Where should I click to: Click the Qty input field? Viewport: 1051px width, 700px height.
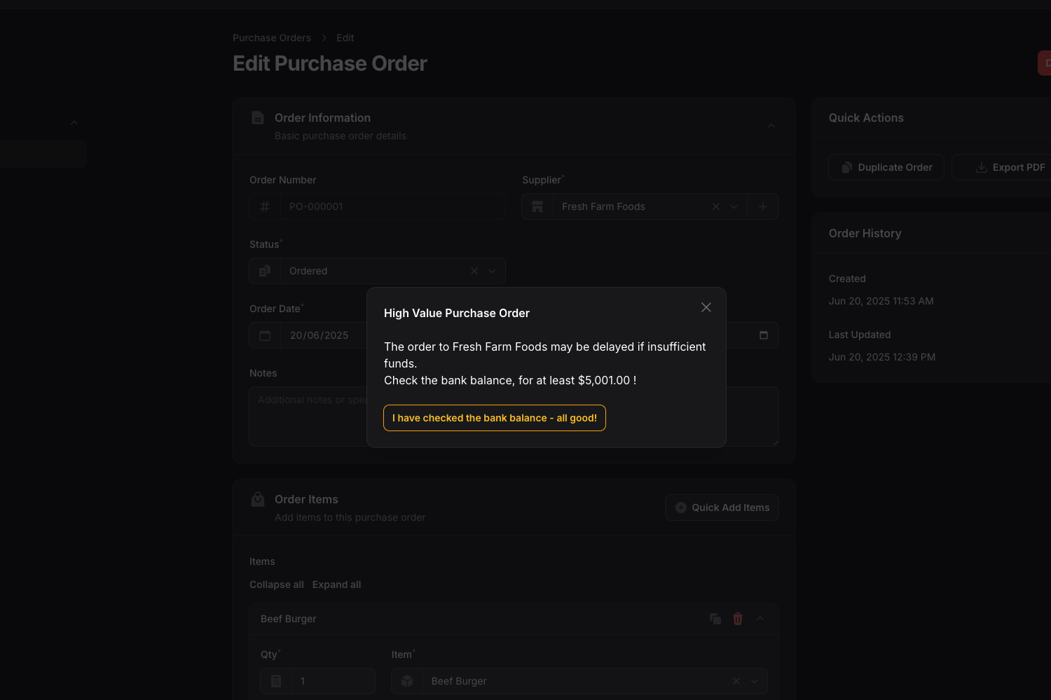coord(334,680)
